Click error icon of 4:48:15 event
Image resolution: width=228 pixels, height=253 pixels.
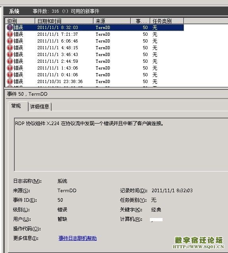(10, 48)
